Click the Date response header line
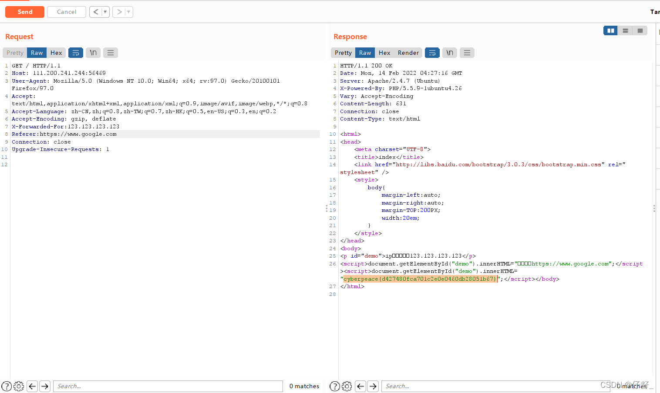The height and width of the screenshot is (393, 660). tap(401, 73)
